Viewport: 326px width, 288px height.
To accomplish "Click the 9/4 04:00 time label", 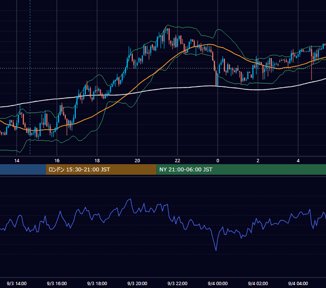I will tap(298, 283).
